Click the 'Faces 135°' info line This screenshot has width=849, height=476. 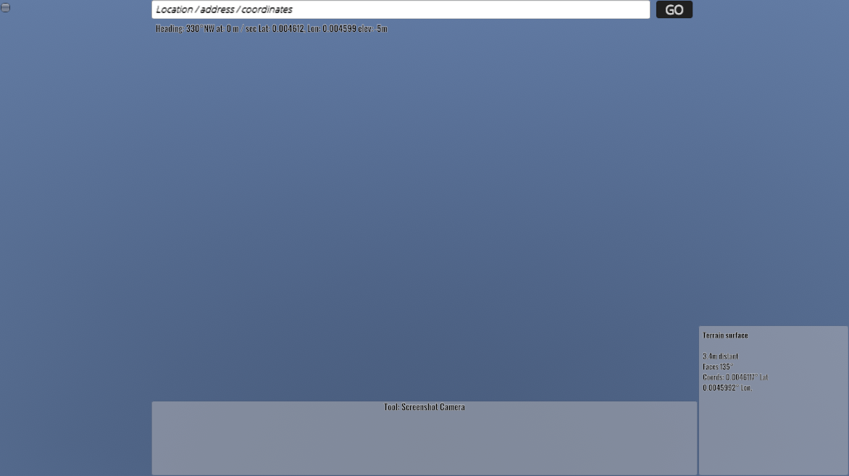point(717,367)
